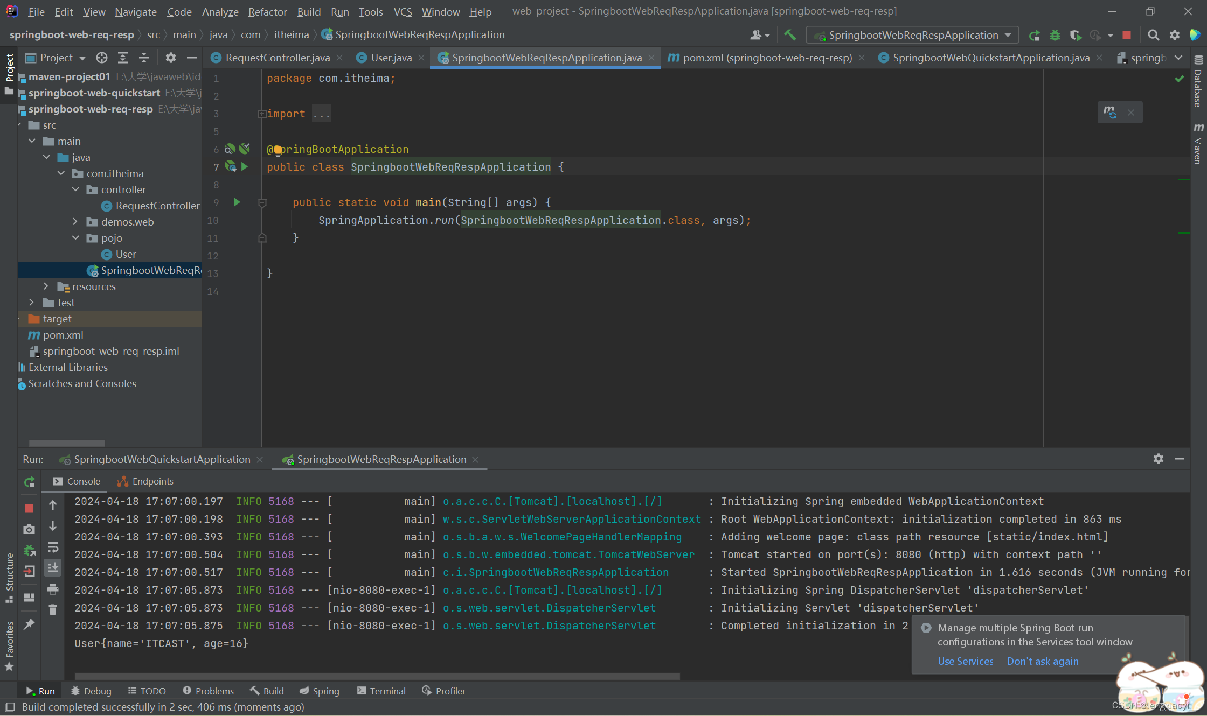Clear console with trash icon
This screenshot has width=1207, height=716.
click(53, 610)
